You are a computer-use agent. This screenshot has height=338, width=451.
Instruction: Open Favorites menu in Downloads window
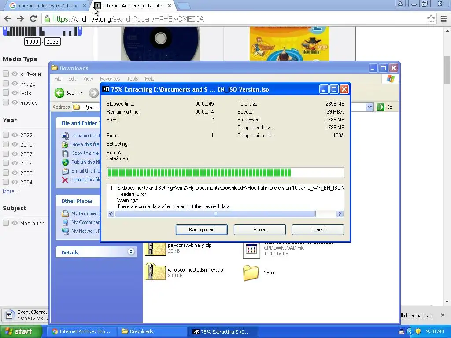(110, 79)
